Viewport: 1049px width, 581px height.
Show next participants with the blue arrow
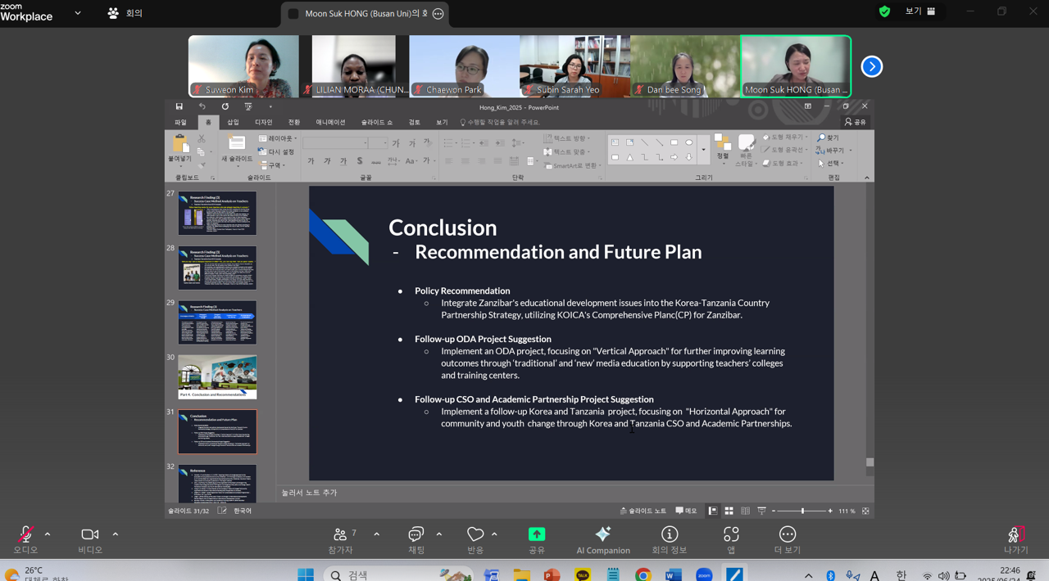point(872,66)
